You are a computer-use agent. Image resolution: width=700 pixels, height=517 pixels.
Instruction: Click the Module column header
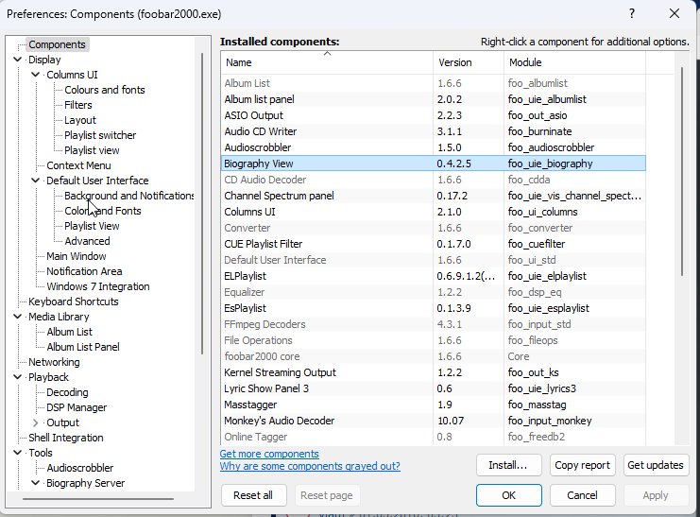click(x=574, y=62)
